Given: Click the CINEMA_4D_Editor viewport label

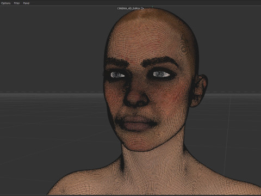Looking at the screenshot, I should point(130,8).
